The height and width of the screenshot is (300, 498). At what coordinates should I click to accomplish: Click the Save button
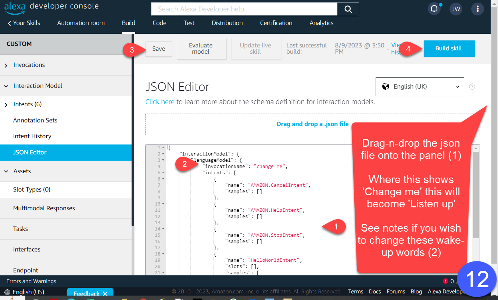point(159,49)
